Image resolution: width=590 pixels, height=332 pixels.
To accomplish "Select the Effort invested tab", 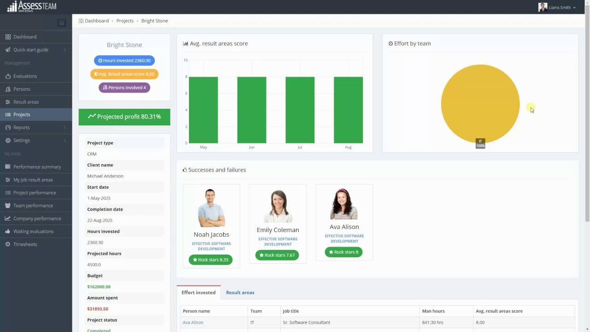I will tap(198, 292).
